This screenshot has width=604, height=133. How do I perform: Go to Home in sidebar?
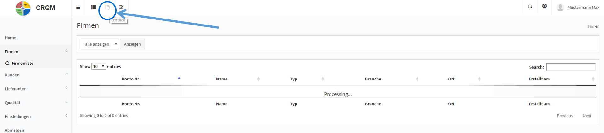pyautogui.click(x=10, y=38)
